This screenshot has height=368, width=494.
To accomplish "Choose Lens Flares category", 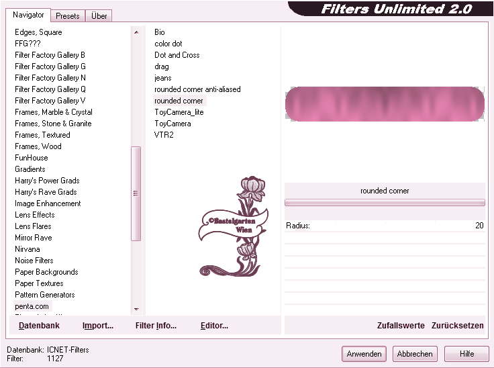I will tap(33, 226).
